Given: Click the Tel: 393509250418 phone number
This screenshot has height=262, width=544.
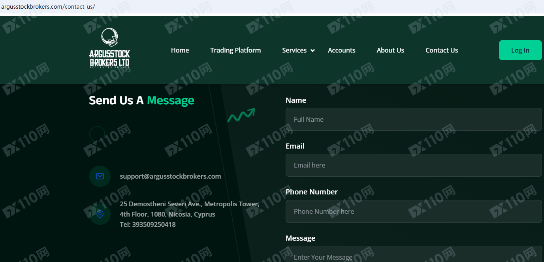Looking at the screenshot, I should pos(148,224).
